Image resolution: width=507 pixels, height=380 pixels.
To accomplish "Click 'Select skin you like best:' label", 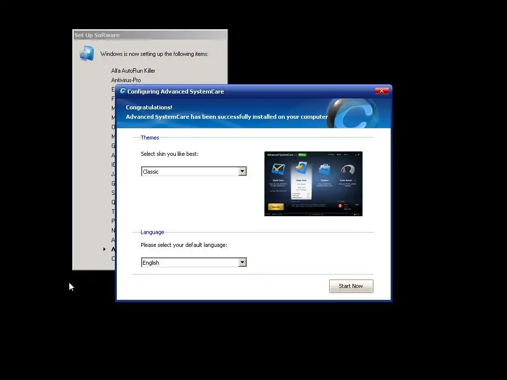I will point(169,154).
